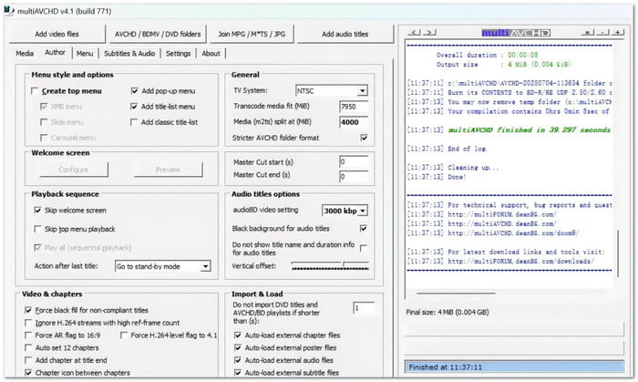Viewport: 638px width, 382px height.
Task: Click the Welcome screen Preview button
Action: pyautogui.click(x=168, y=170)
